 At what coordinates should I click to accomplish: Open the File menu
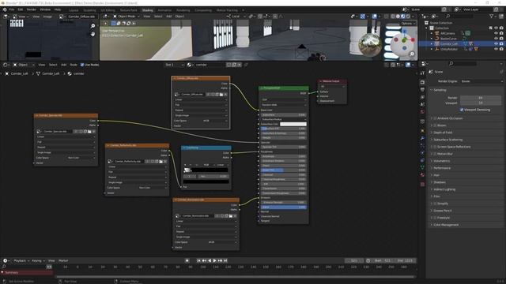(12, 9)
